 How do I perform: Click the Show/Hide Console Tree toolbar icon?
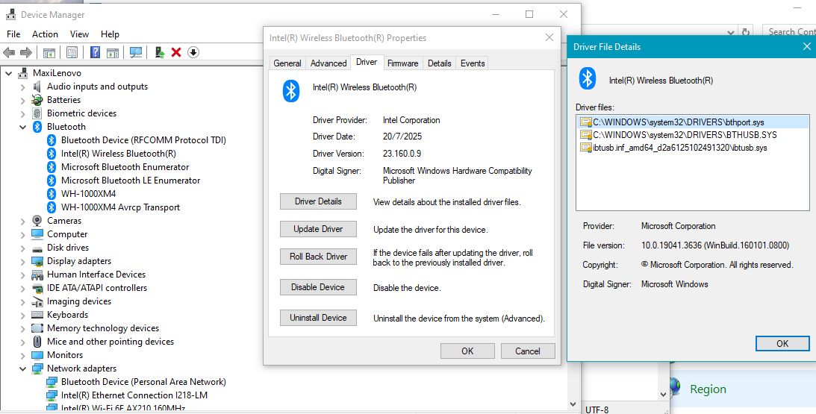pos(49,52)
